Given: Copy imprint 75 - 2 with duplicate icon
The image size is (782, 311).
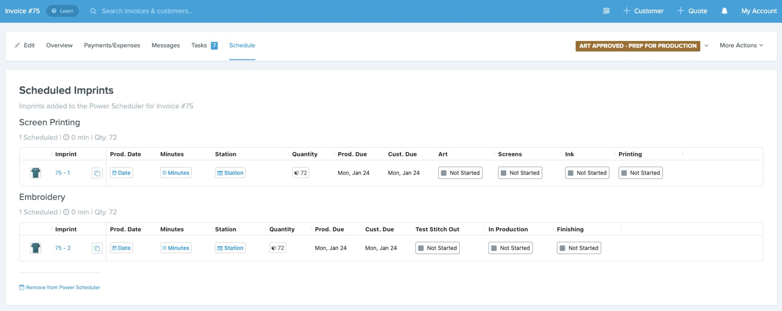Looking at the screenshot, I should click(x=97, y=248).
